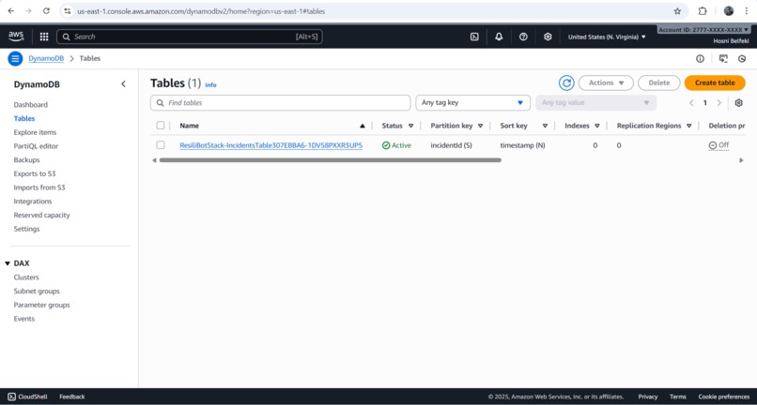
Task: Open the recent activity clock icon
Action: click(x=743, y=58)
